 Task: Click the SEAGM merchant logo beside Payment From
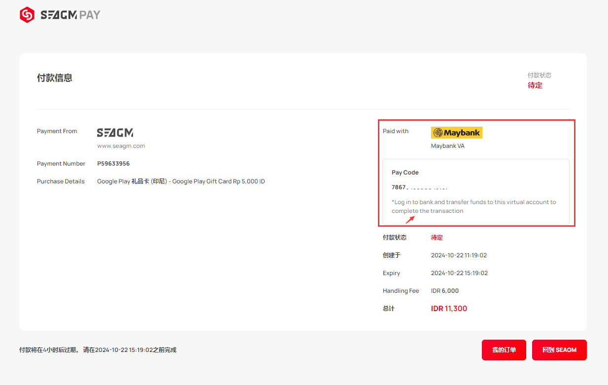pos(115,133)
